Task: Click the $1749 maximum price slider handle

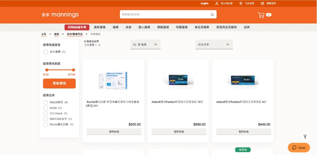Action: coord(74,70)
